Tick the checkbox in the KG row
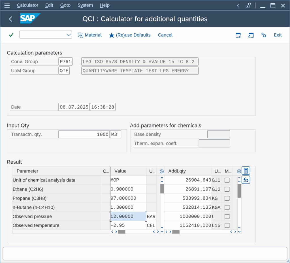The width and height of the screenshot is (290, 263). point(227,198)
